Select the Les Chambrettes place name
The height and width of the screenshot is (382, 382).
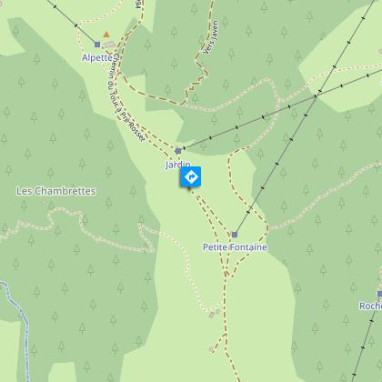[x=56, y=191]
